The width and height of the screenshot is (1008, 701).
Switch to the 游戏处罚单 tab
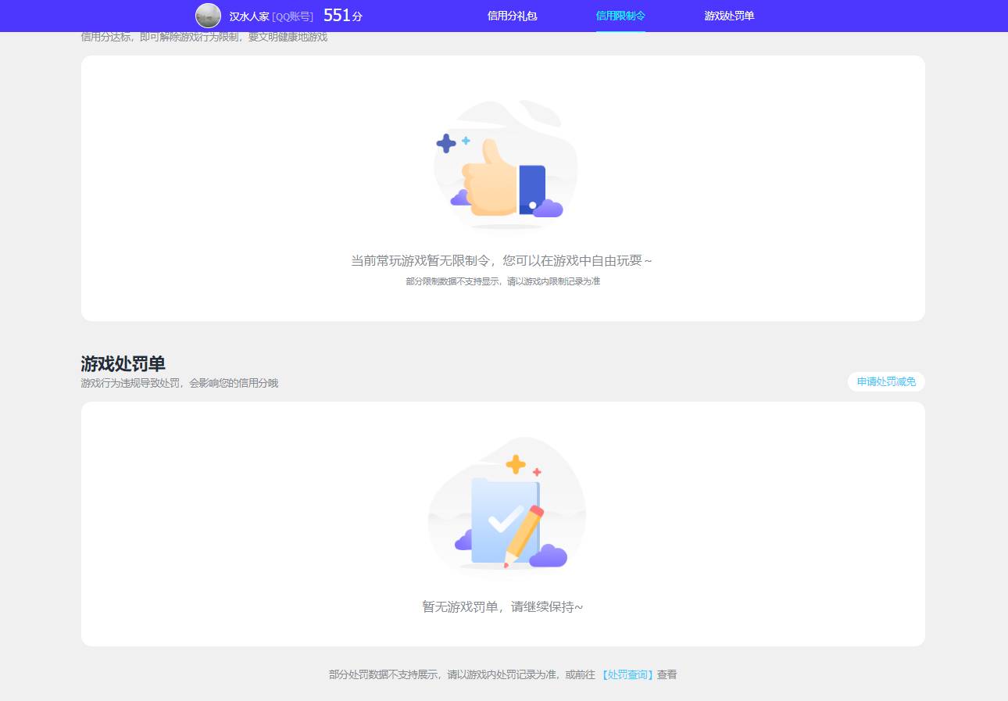point(727,16)
